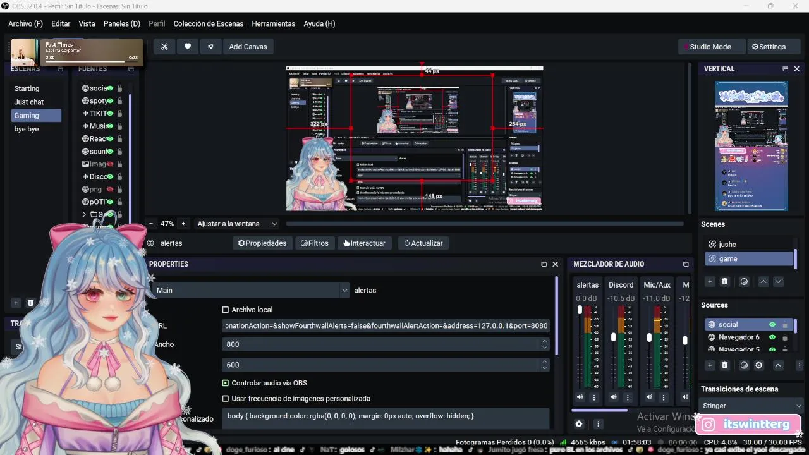Close the Properties panel
The width and height of the screenshot is (809, 455).
point(555,264)
